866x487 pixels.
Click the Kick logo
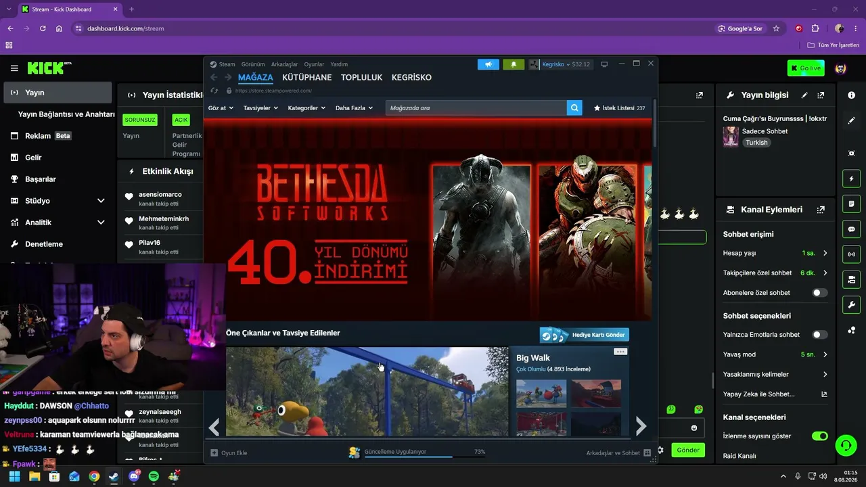(x=49, y=68)
